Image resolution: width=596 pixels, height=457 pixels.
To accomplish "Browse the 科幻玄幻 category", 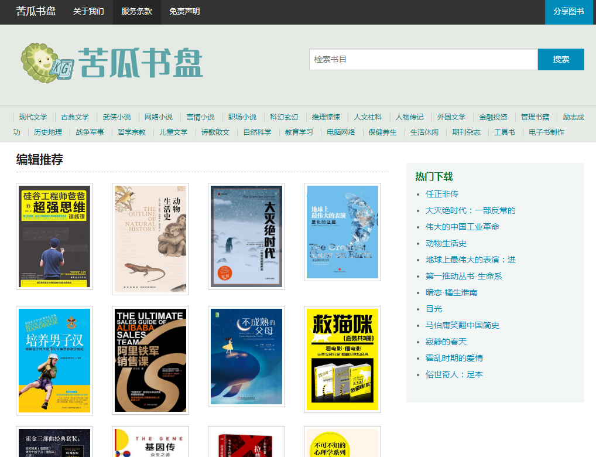I will tap(284, 117).
